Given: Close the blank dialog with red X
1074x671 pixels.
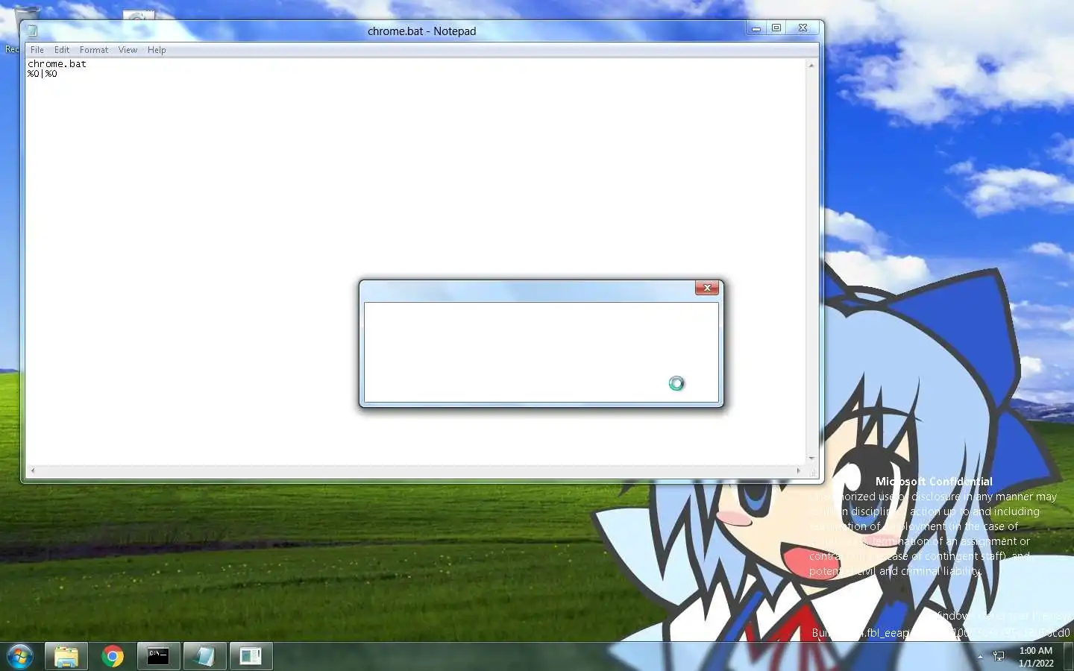Looking at the screenshot, I should click(x=707, y=288).
